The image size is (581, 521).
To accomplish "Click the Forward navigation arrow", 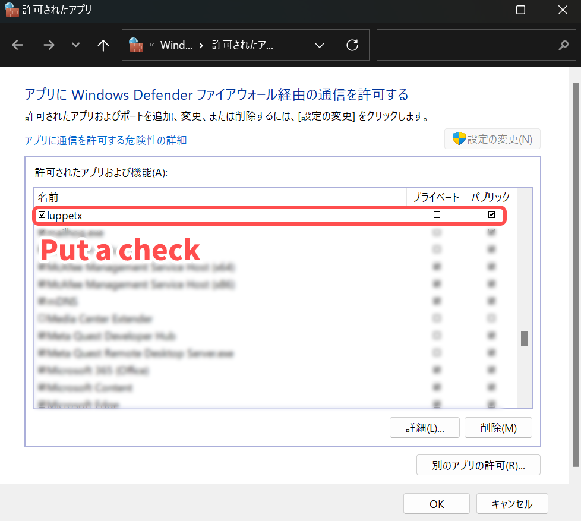I will point(49,45).
